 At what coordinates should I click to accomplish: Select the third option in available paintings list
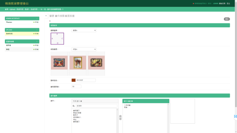(75, 115)
